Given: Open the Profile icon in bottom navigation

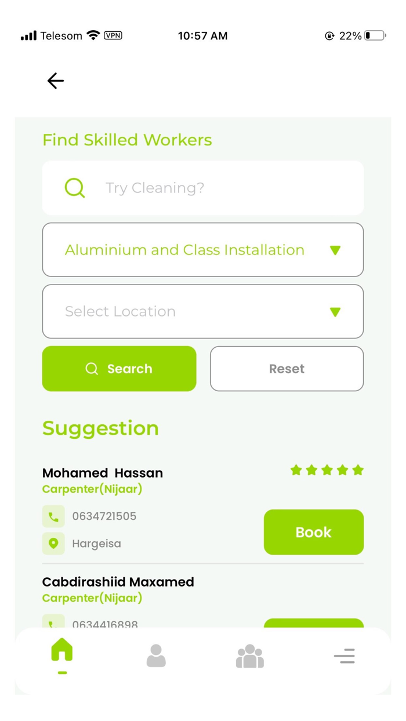Looking at the screenshot, I should (x=155, y=655).
